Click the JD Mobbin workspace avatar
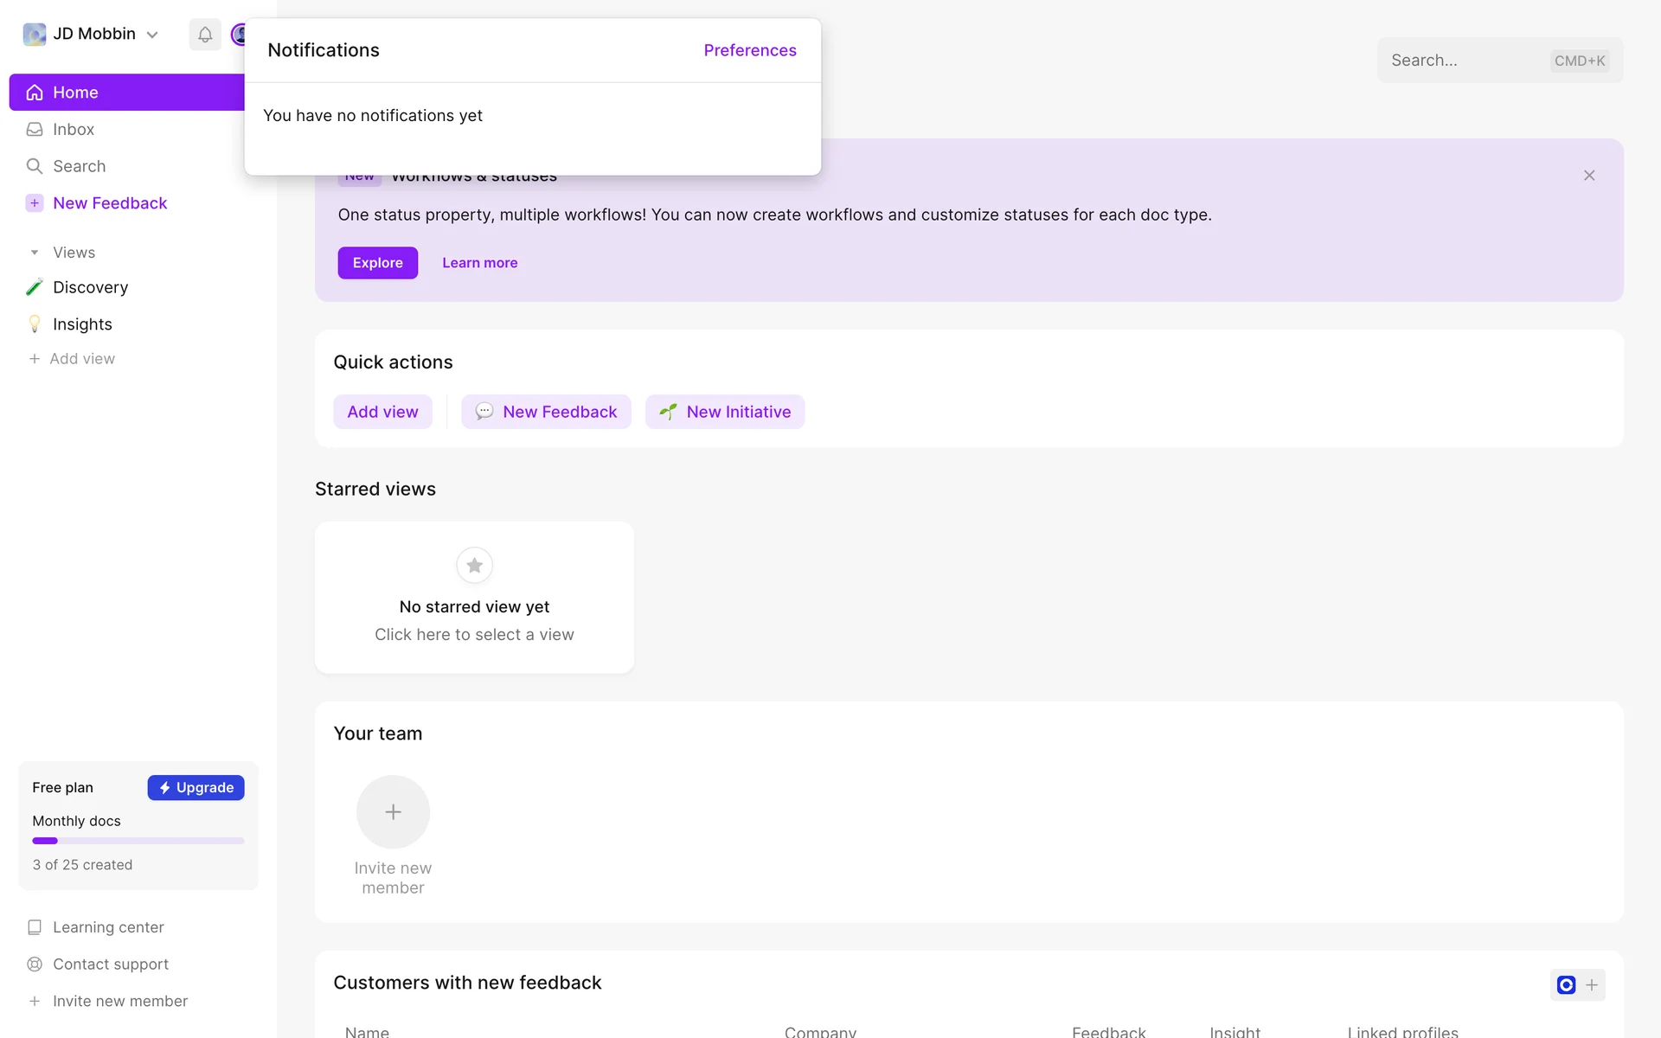The width and height of the screenshot is (1661, 1038). coord(35,35)
